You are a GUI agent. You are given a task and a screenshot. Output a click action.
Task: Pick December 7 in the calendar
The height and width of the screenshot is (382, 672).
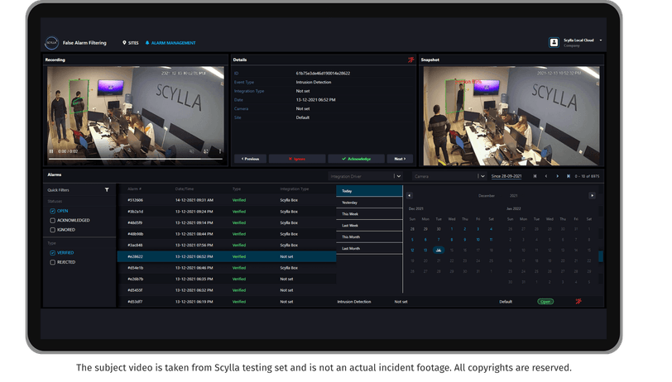tap(439, 240)
